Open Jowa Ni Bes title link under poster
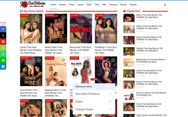Image resolution: width=188 pixels, height=117 pixels. tap(29, 93)
